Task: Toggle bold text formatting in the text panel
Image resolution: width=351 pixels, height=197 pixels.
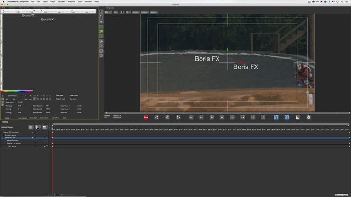Action: coord(38,96)
